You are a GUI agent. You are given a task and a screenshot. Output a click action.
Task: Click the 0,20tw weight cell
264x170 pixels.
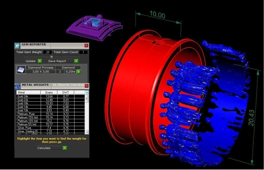[70, 72]
